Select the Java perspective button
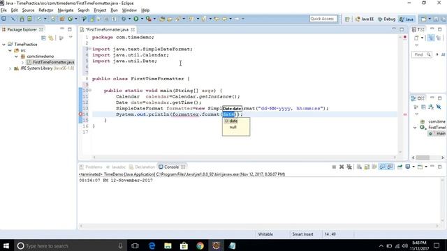The width and height of the screenshot is (447, 251). click(406, 19)
